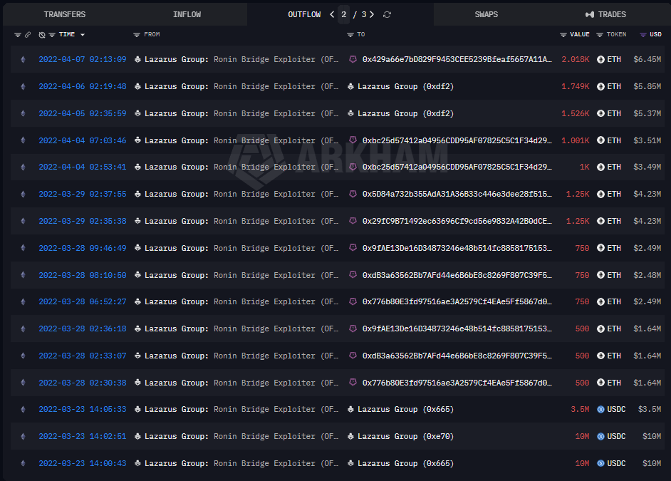Filter the VALUE column

pos(563,35)
